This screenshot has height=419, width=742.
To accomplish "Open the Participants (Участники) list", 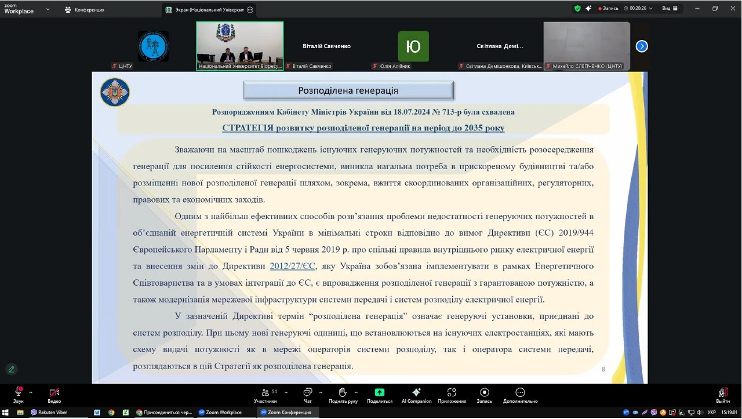I will [265, 393].
